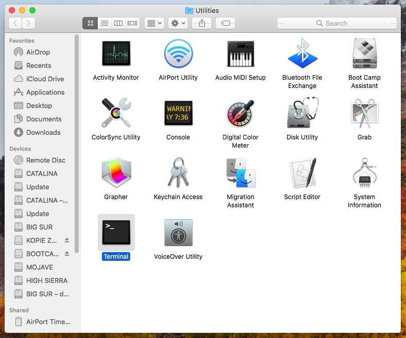The width and height of the screenshot is (406, 338).
Task: Switch to icon view
Action: tap(90, 23)
